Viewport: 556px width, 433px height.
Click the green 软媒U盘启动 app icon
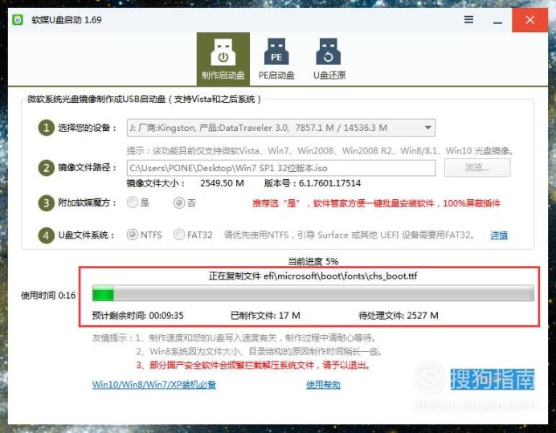18,20
